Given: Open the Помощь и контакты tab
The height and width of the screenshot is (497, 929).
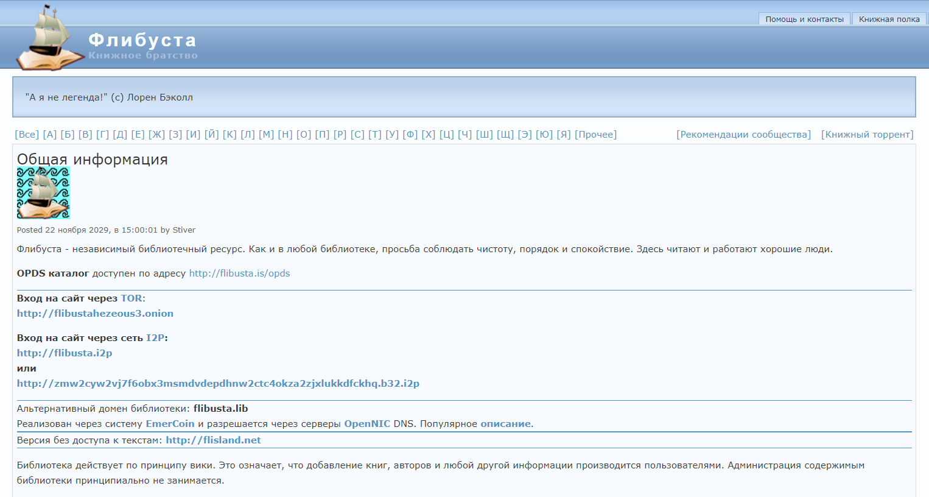Looking at the screenshot, I should click(804, 19).
